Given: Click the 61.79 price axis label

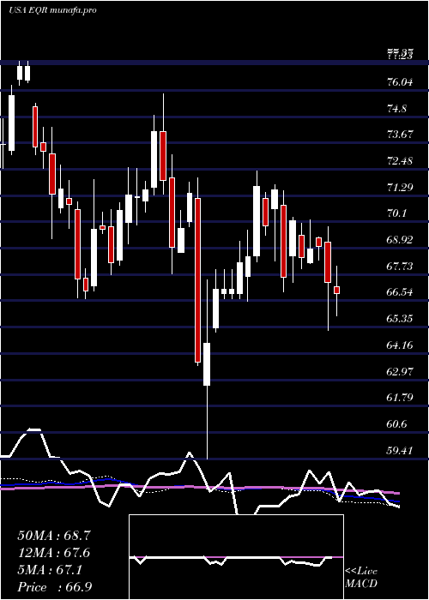Looking at the screenshot, I should click(x=401, y=398).
